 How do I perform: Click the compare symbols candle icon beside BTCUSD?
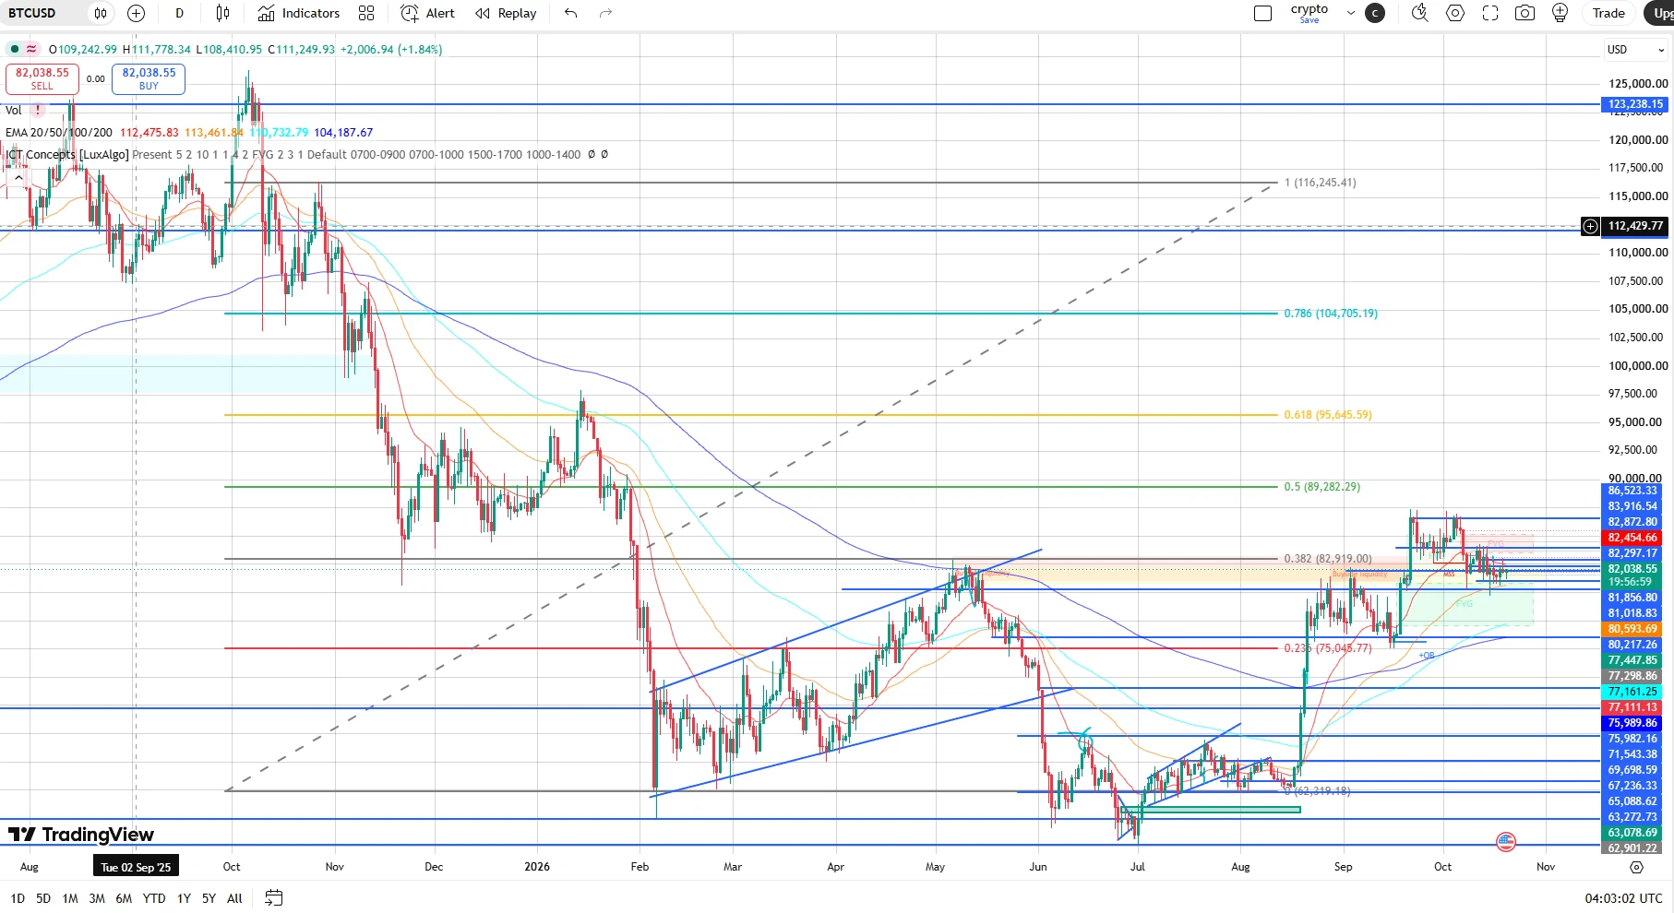(x=101, y=13)
